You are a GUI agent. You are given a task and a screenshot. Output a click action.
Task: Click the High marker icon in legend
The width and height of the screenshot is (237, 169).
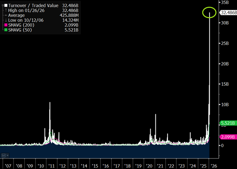(6, 10)
